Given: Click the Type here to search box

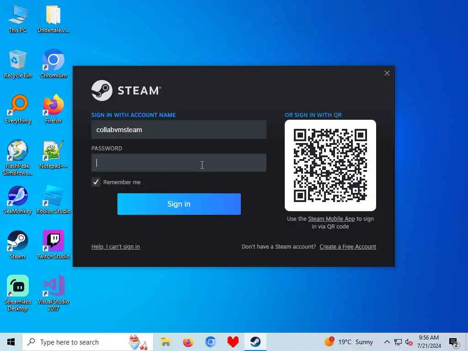Looking at the screenshot, I should click(x=88, y=342).
